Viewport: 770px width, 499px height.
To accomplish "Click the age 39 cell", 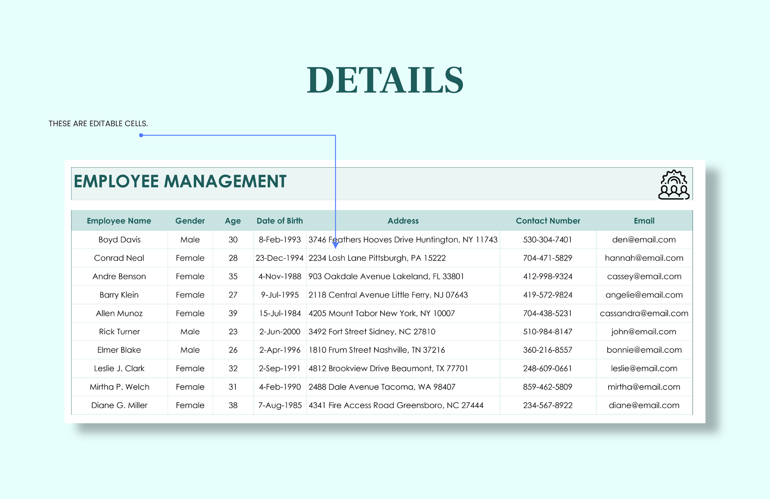I will (x=233, y=313).
